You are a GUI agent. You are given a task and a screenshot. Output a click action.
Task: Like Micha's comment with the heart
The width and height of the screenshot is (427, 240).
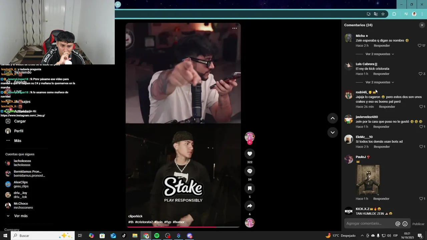point(420,46)
